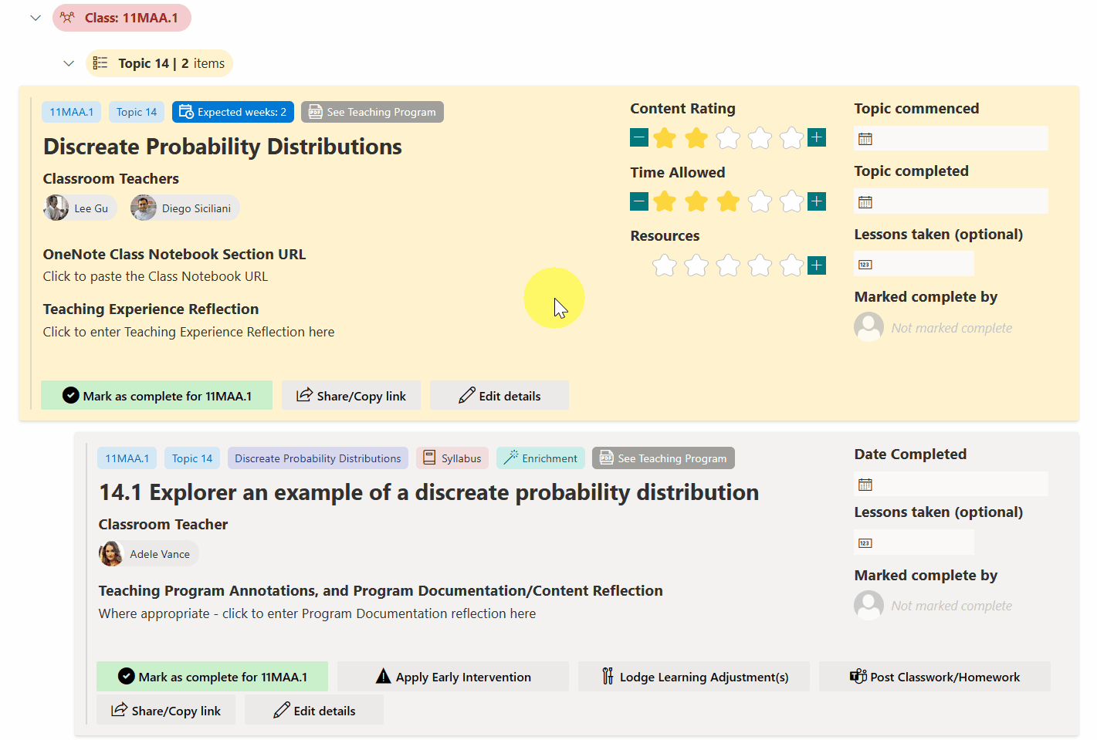
Task: Click Edit details in lesson card
Action: point(314,710)
